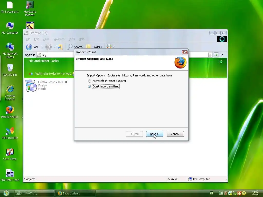The height and width of the screenshot is (197, 263).
Task: Click Next in Import Wizard
Action: [x=154, y=134]
